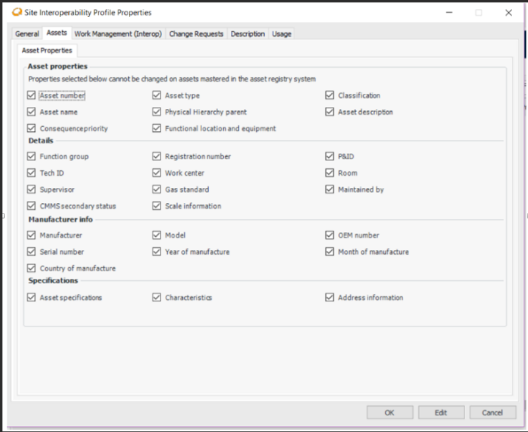Click the orange application icon in title bar

point(17,12)
